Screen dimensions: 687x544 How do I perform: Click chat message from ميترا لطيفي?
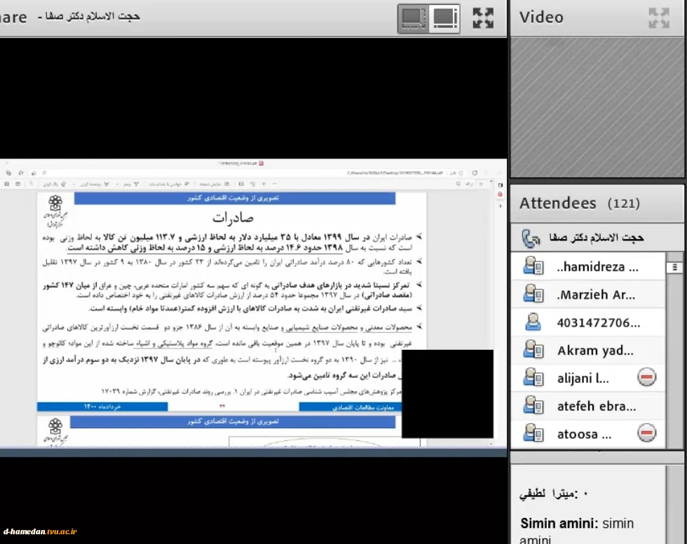[553, 494]
